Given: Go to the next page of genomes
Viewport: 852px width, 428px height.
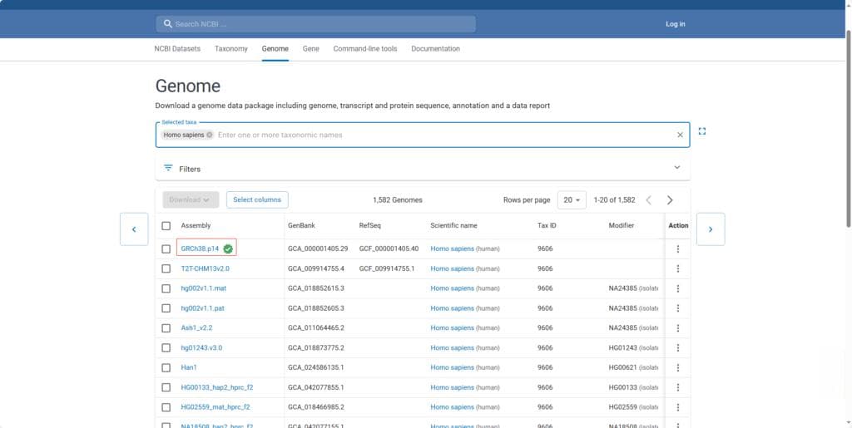Looking at the screenshot, I should pos(670,200).
